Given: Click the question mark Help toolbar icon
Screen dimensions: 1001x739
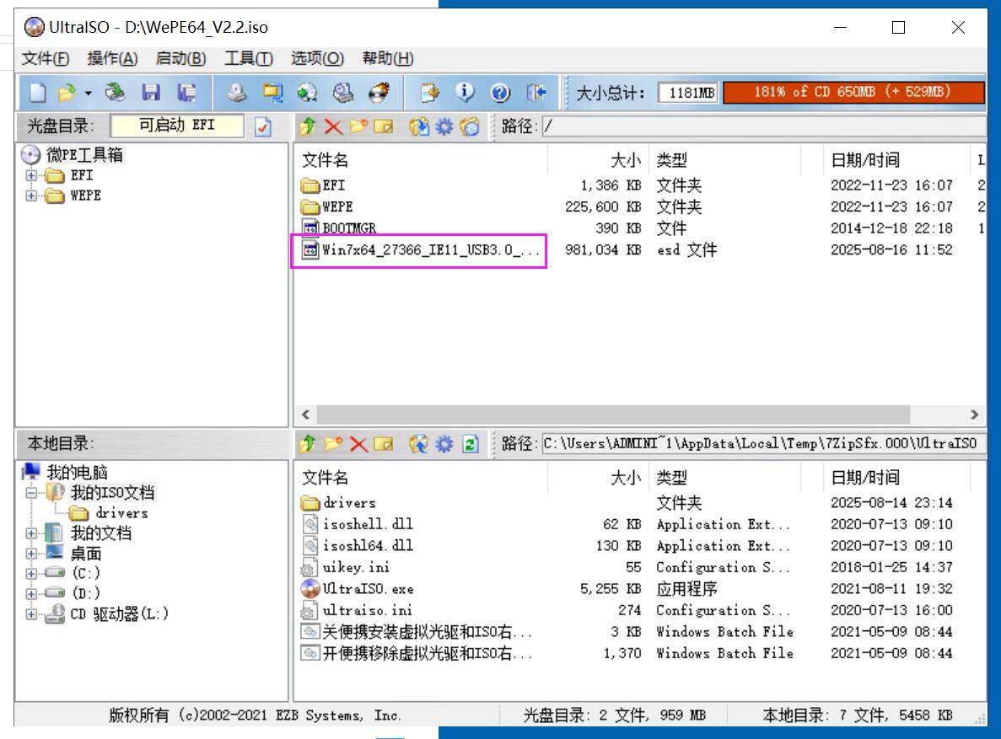Looking at the screenshot, I should click(x=501, y=94).
